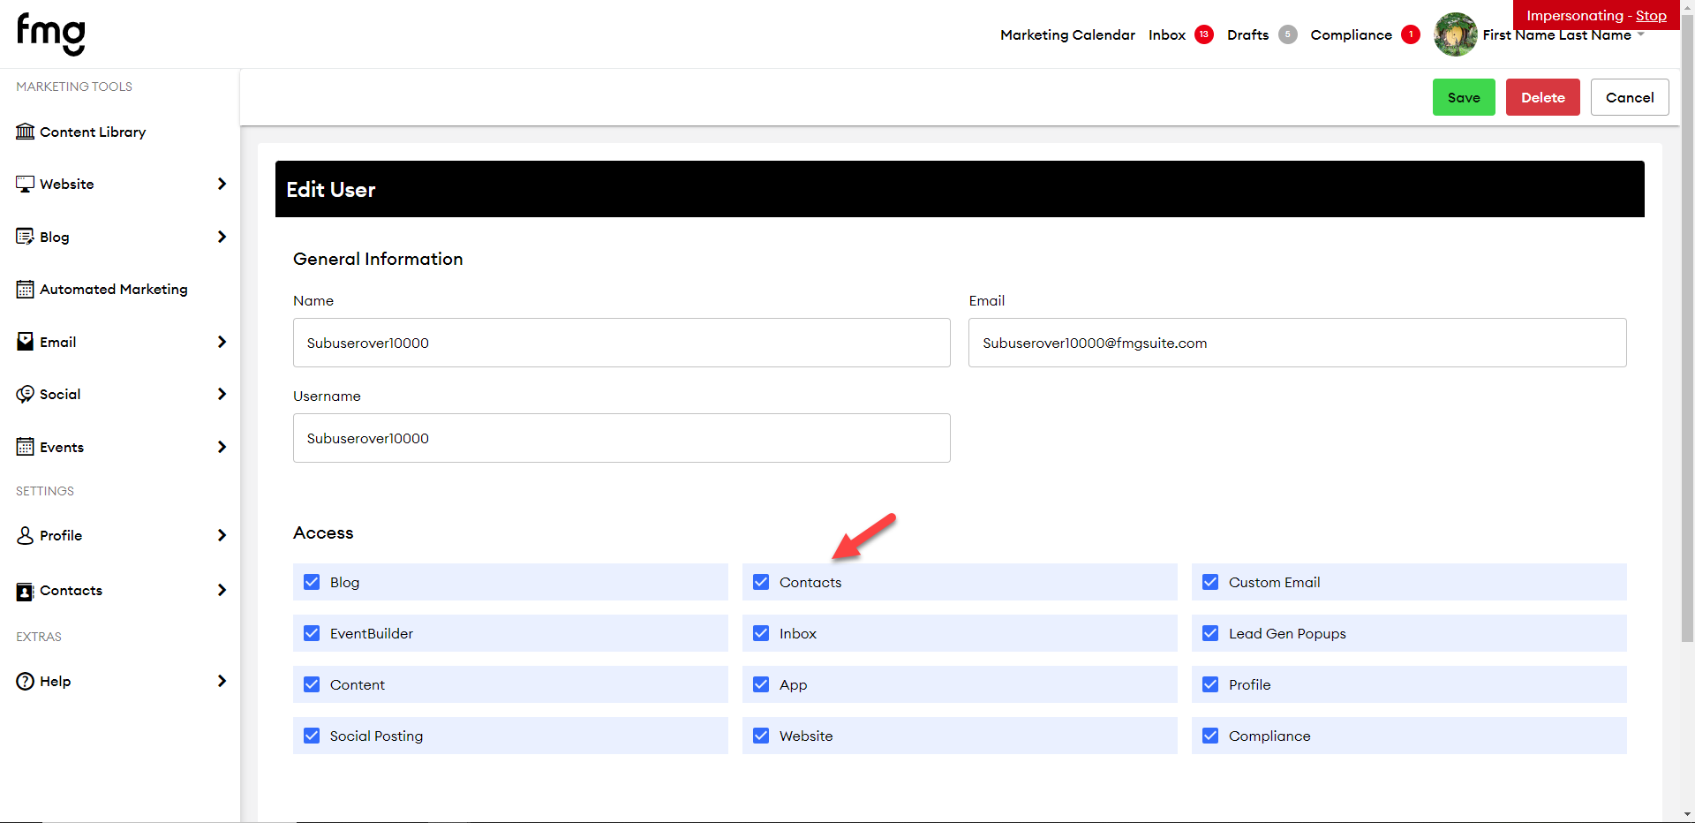Screen dimensions: 1695x823
Task: Click the Social Posting label text
Action: pos(376,736)
